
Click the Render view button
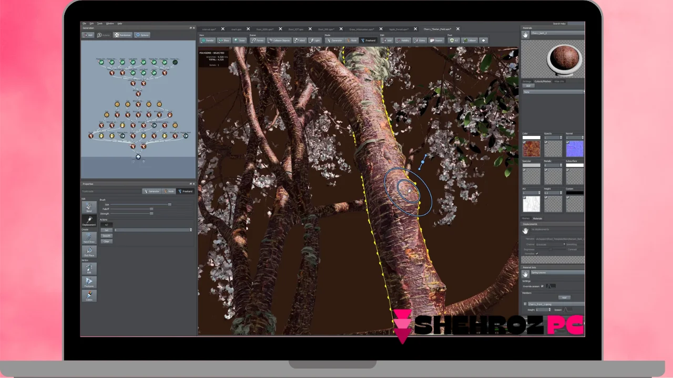(x=208, y=40)
